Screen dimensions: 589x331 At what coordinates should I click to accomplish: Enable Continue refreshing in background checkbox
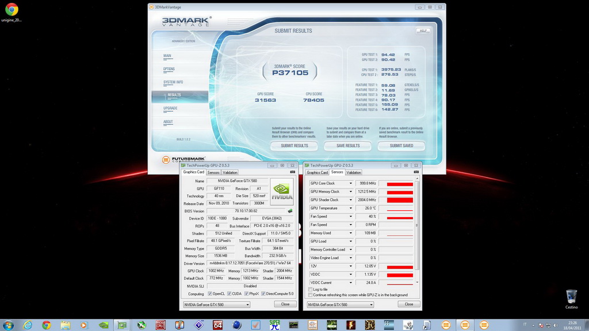coord(310,295)
